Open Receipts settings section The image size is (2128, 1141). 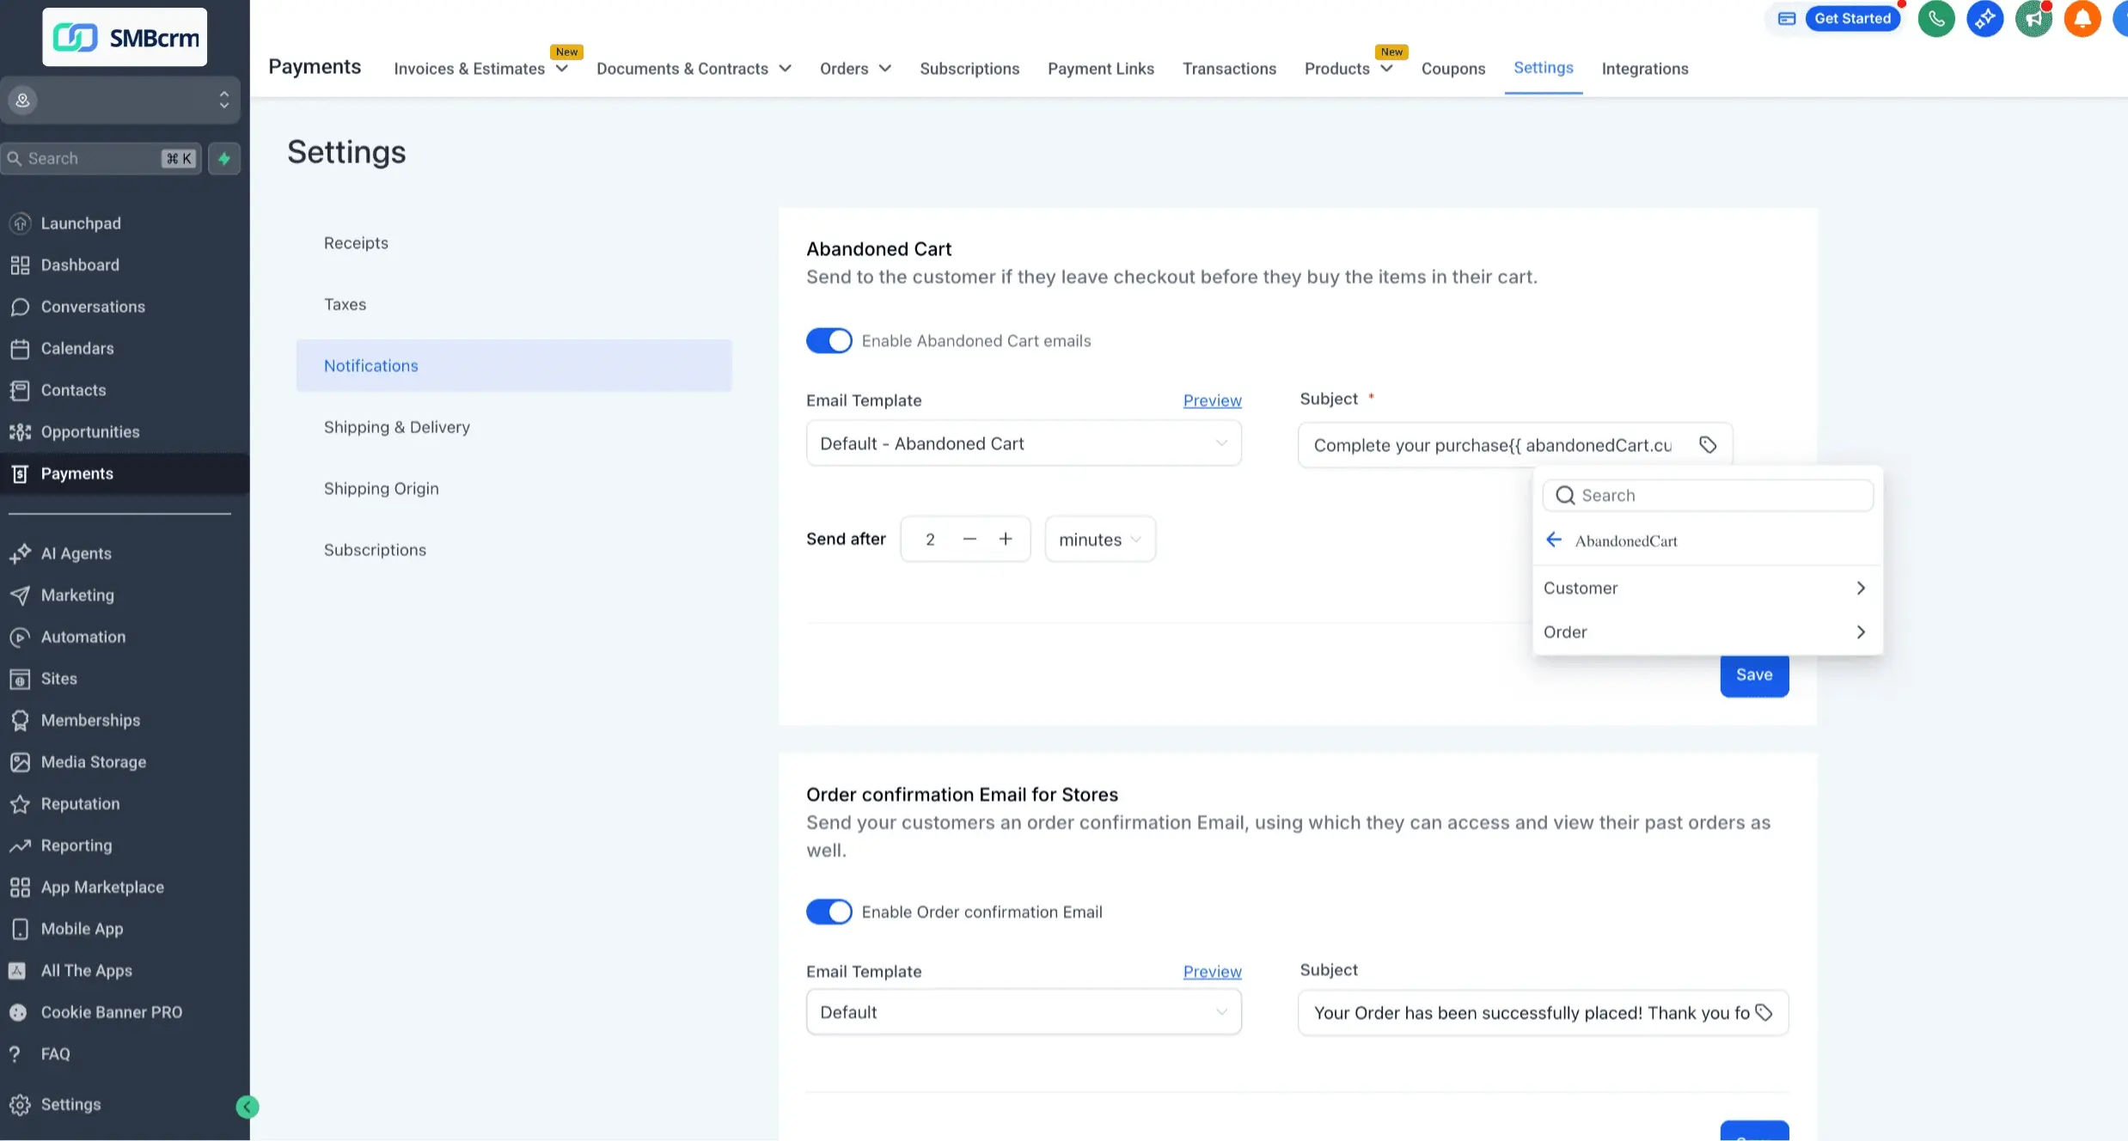tap(514, 243)
